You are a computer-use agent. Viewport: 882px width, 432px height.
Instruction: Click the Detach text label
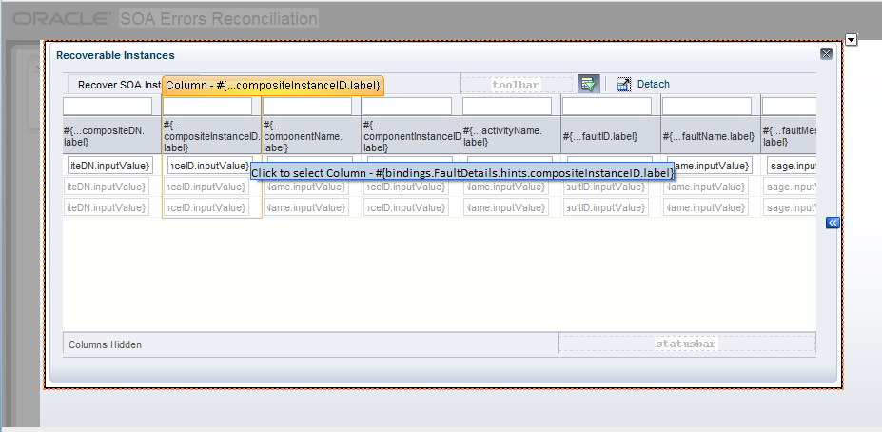click(x=653, y=85)
